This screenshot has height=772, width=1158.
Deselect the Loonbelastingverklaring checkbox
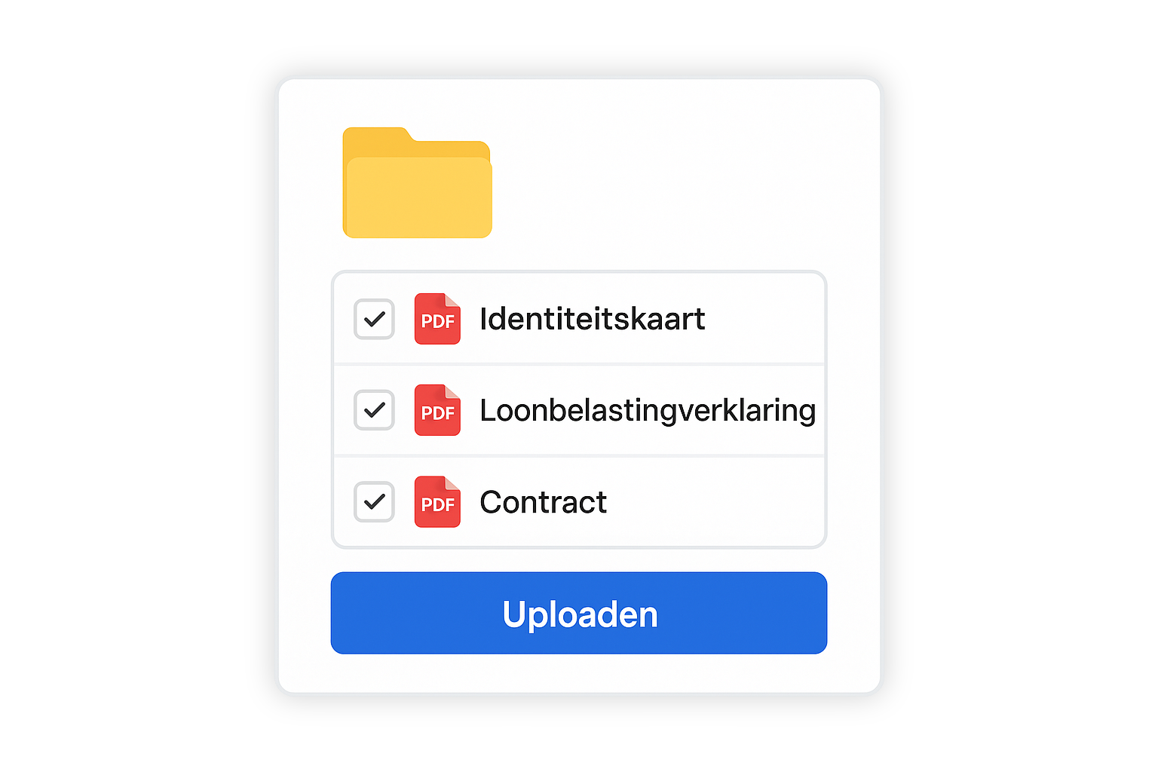pyautogui.click(x=374, y=410)
